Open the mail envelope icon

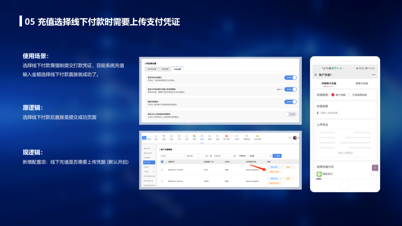click(x=290, y=138)
